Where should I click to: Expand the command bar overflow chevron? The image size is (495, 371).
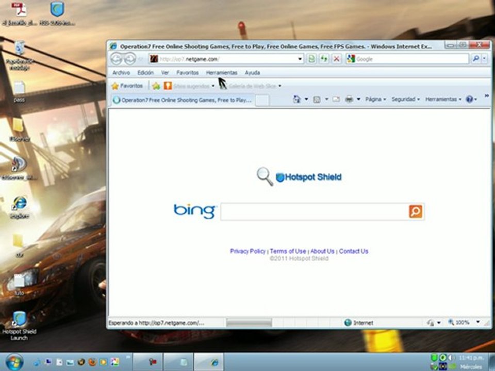(x=486, y=96)
